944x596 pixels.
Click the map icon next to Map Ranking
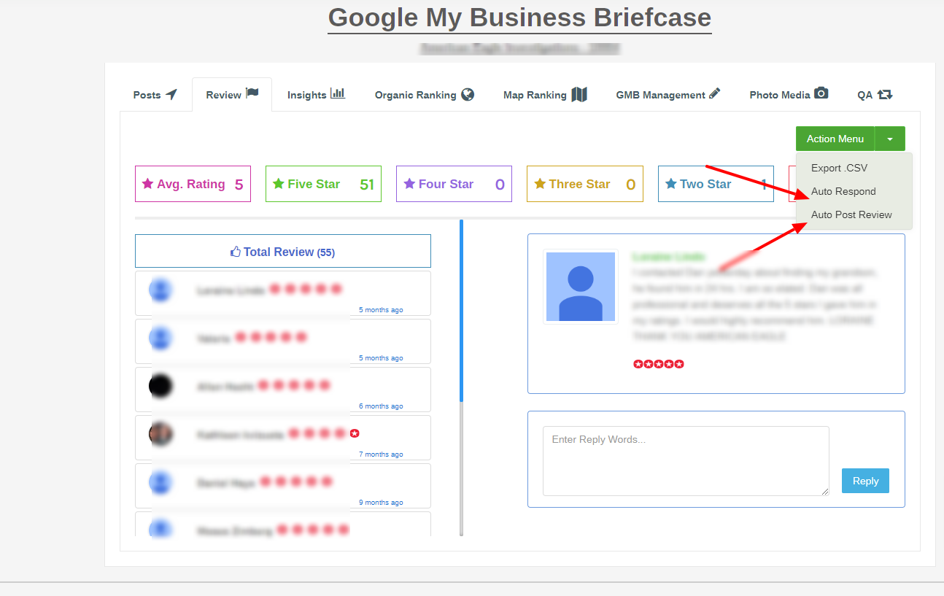579,94
